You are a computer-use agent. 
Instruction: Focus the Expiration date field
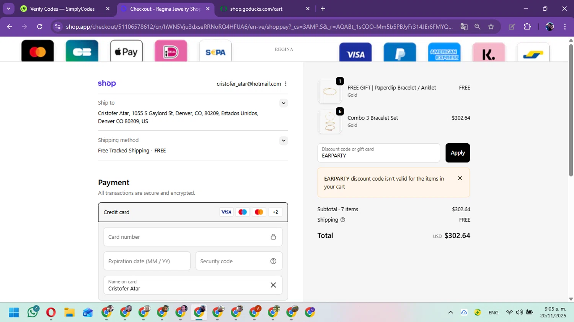pos(147,261)
